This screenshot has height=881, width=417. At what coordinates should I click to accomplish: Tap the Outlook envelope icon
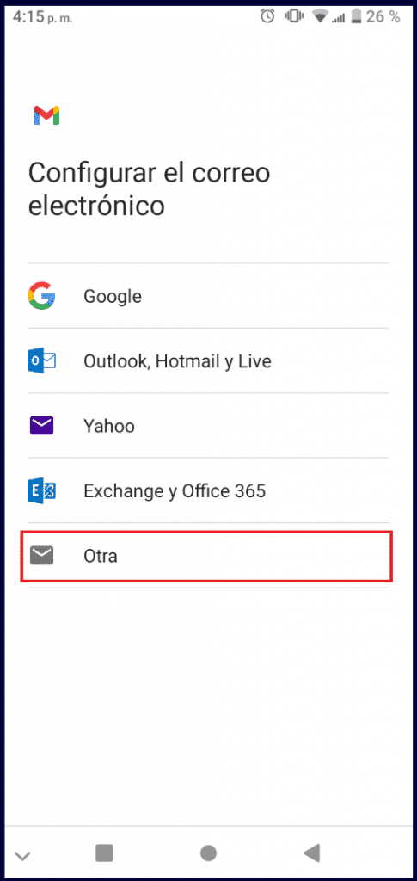click(x=41, y=360)
